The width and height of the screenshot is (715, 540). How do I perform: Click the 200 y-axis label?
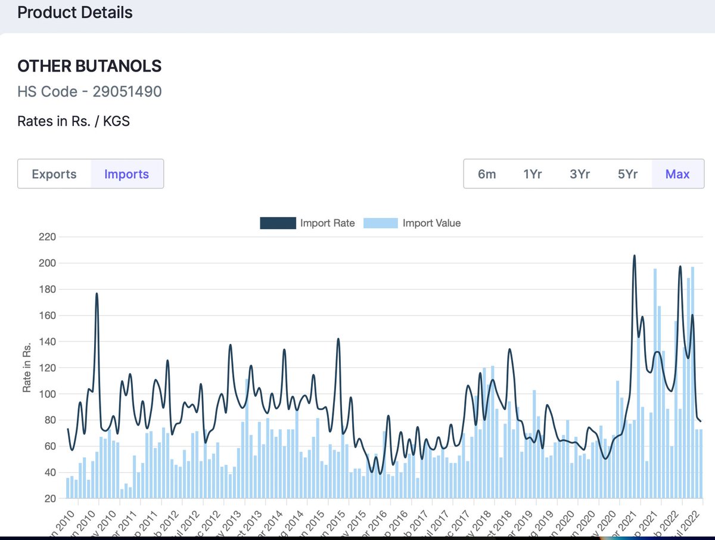tap(48, 263)
